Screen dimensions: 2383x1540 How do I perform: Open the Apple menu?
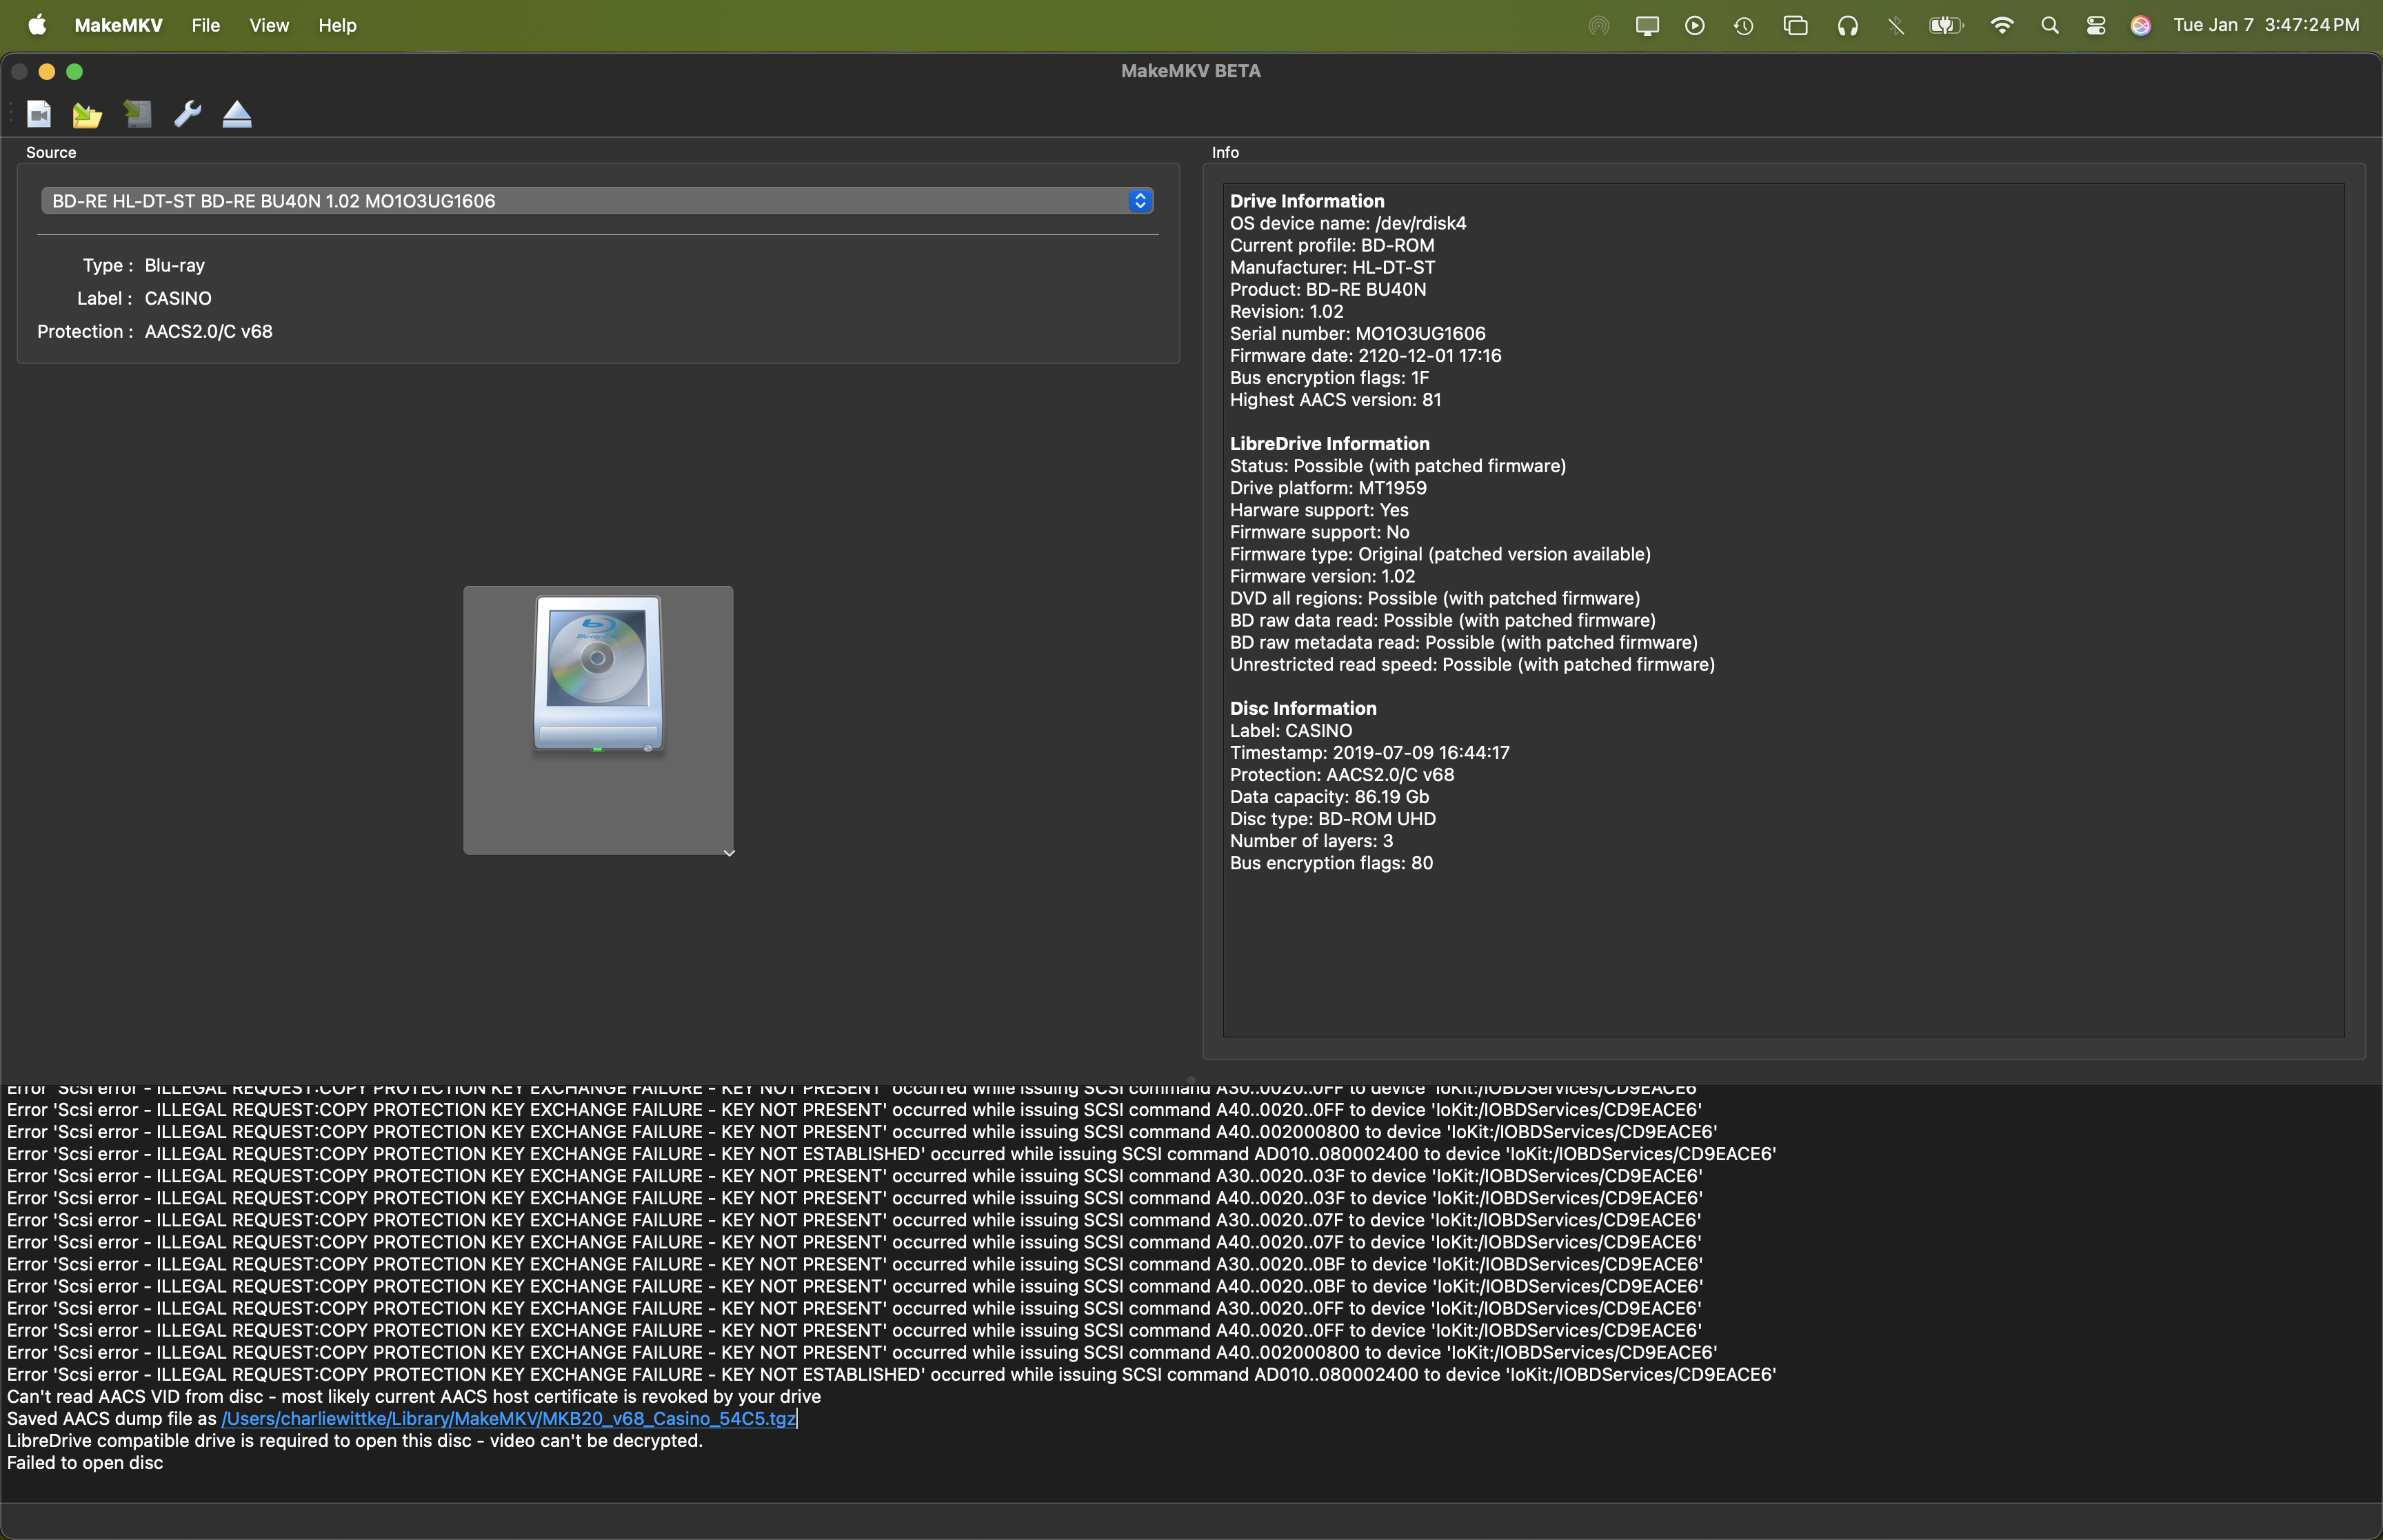pos(37,25)
